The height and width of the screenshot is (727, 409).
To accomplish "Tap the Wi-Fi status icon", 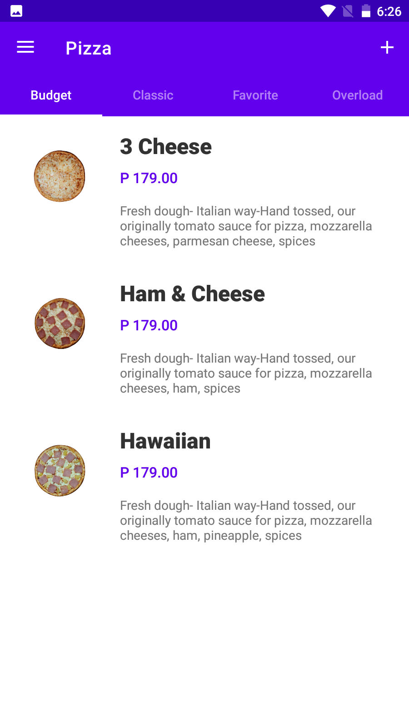I will point(328,11).
